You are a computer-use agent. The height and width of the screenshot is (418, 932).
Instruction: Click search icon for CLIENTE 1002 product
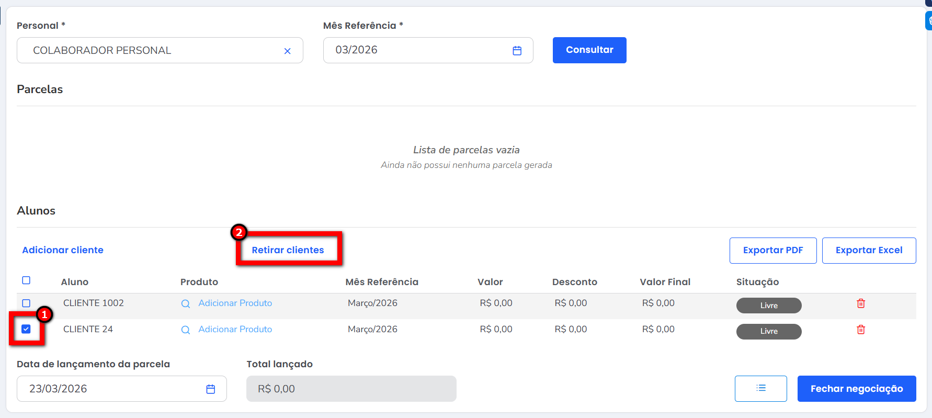click(x=186, y=303)
